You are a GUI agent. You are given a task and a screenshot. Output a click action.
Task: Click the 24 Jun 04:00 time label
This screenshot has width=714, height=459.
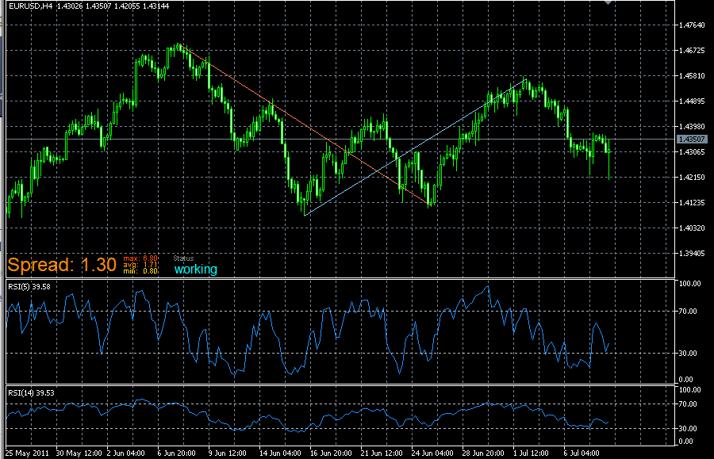pyautogui.click(x=432, y=453)
